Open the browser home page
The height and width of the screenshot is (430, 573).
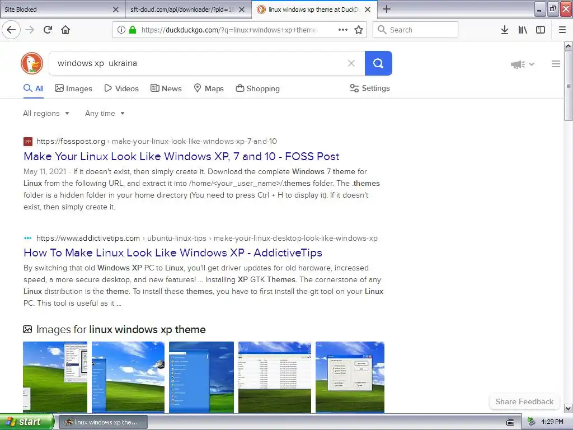point(65,30)
